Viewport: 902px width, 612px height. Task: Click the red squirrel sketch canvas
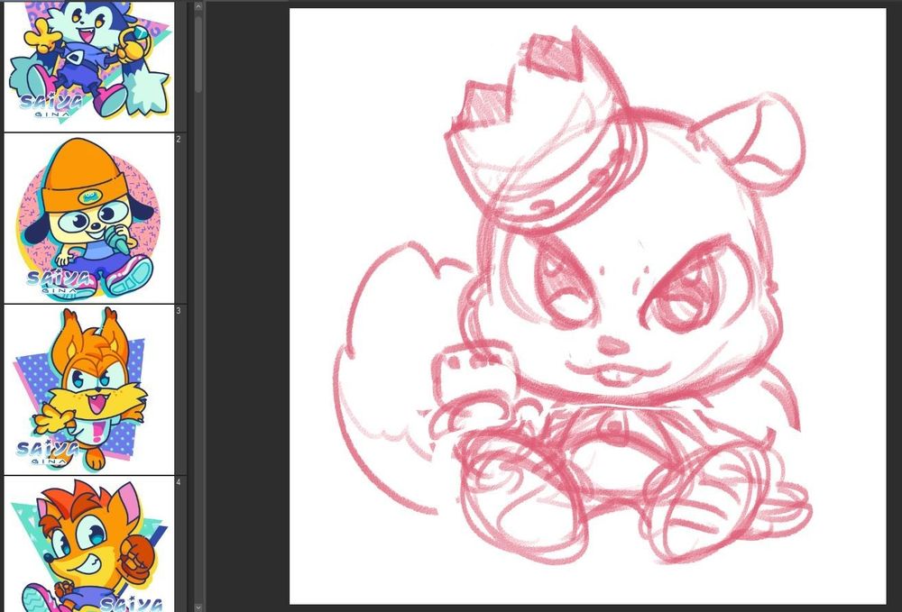point(587,306)
